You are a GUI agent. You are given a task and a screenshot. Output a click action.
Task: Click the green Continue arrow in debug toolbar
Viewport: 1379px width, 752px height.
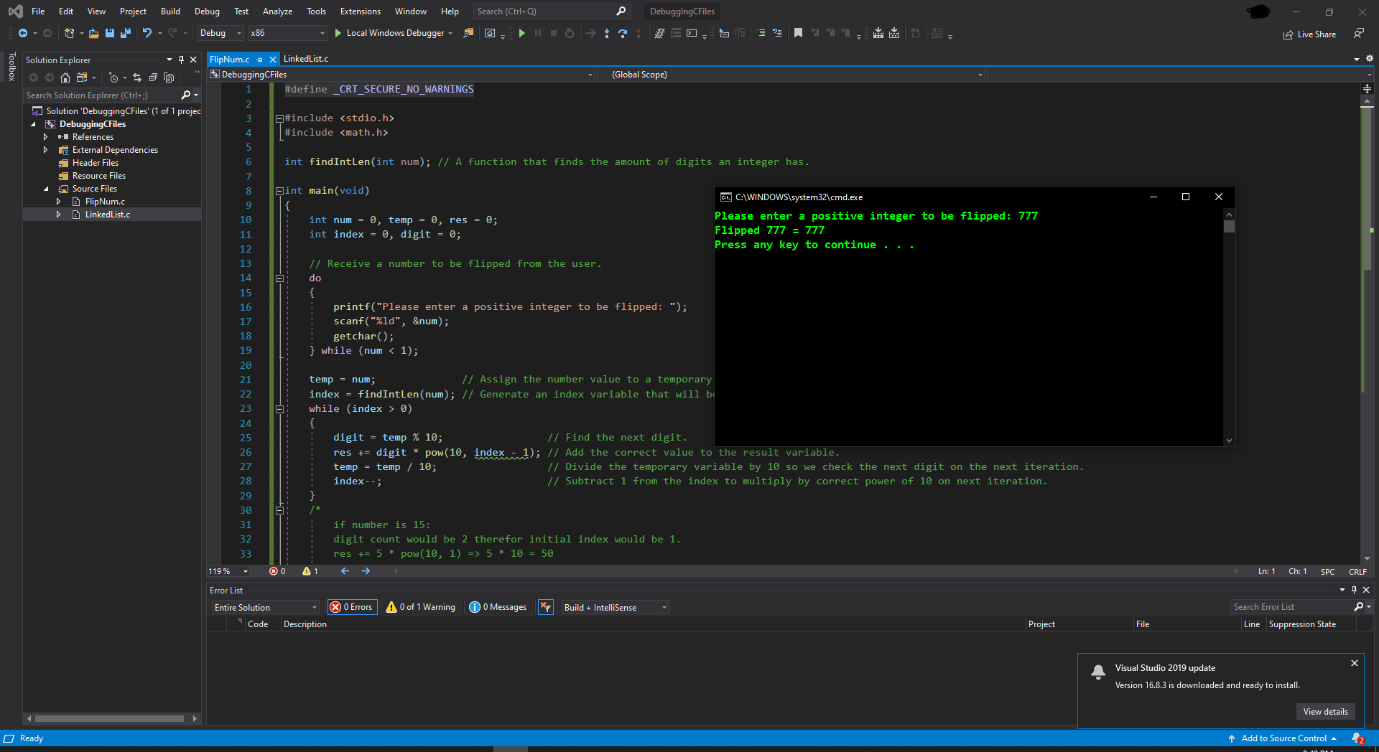click(522, 33)
